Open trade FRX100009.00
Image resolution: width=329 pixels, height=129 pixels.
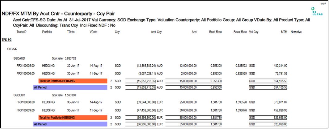26,110
